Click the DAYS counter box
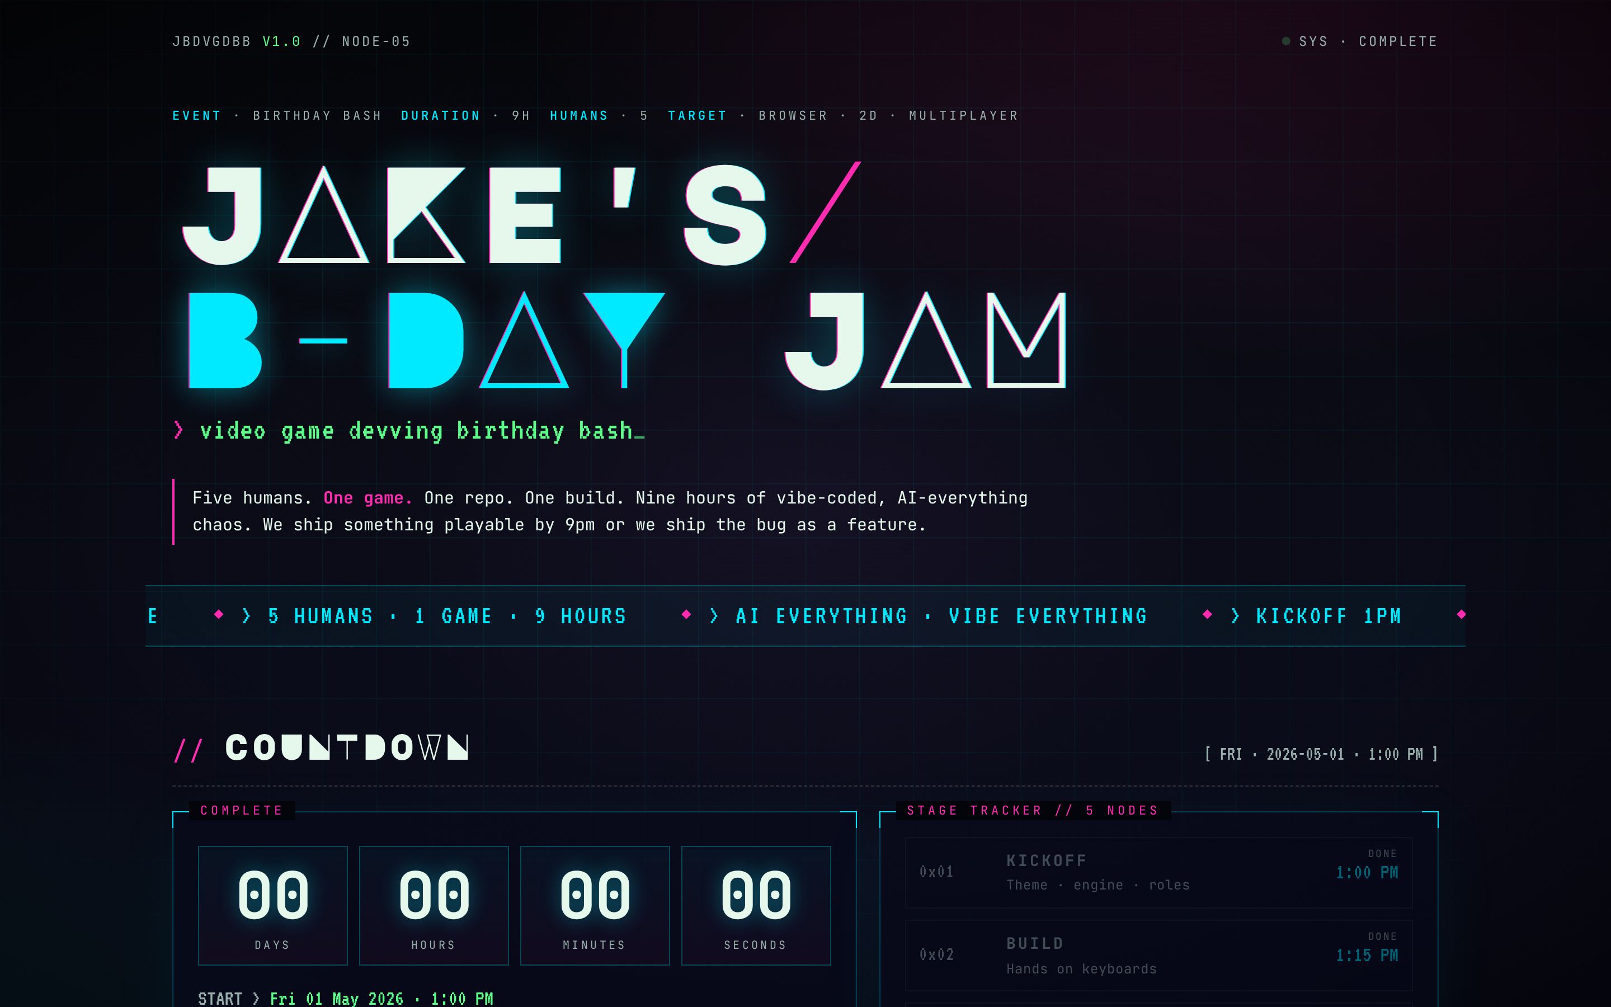The image size is (1611, 1007). tap(273, 905)
